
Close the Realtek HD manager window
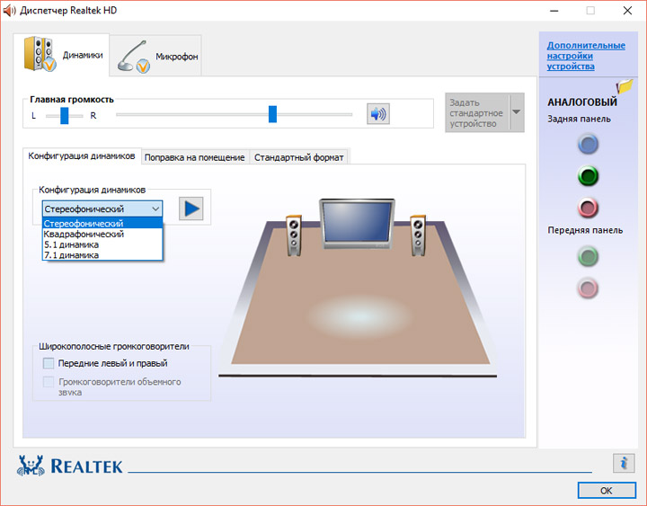[627, 11]
